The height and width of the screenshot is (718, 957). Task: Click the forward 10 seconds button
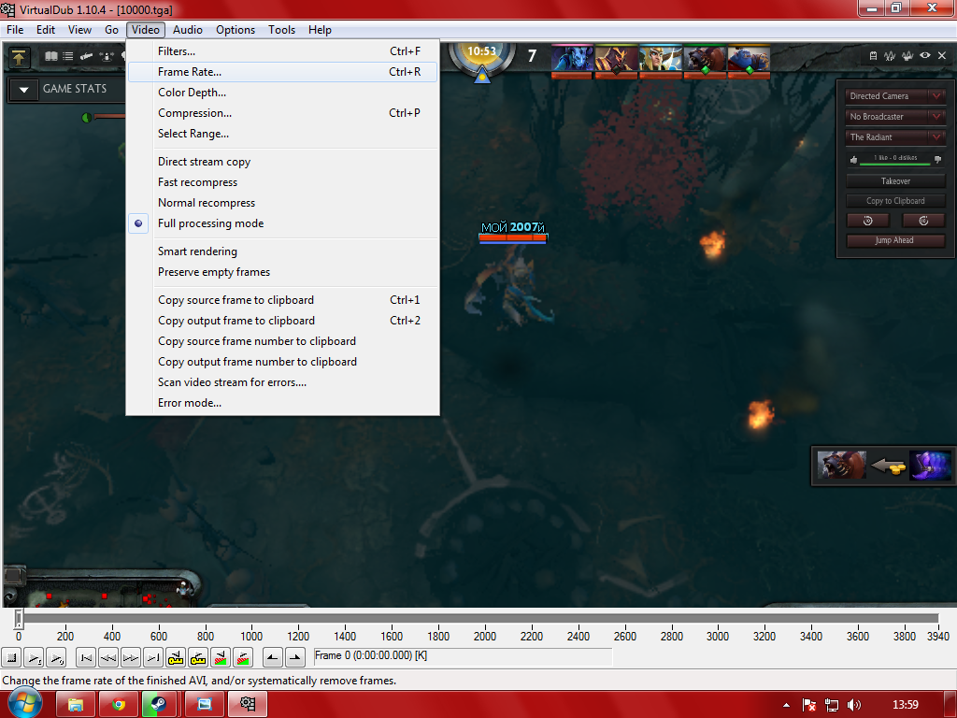coord(923,221)
